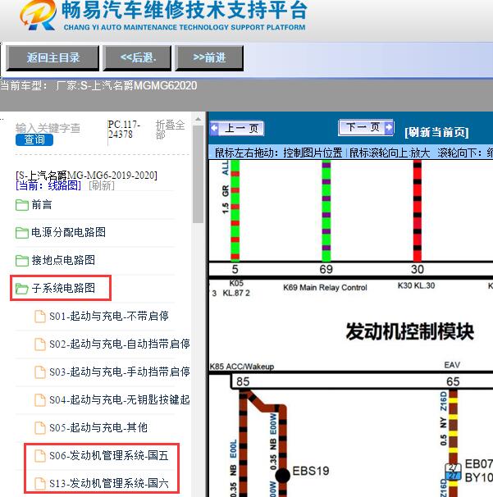493x497 pixels.
Task: Click [S-上汽名爵MG-MG6-2019-2020] heading text
Action: [87, 175]
